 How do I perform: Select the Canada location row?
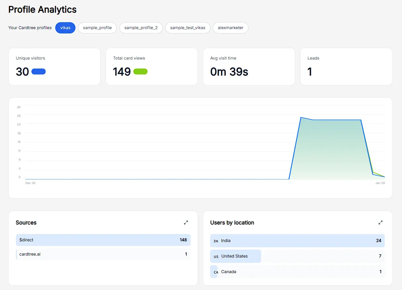(x=297, y=272)
